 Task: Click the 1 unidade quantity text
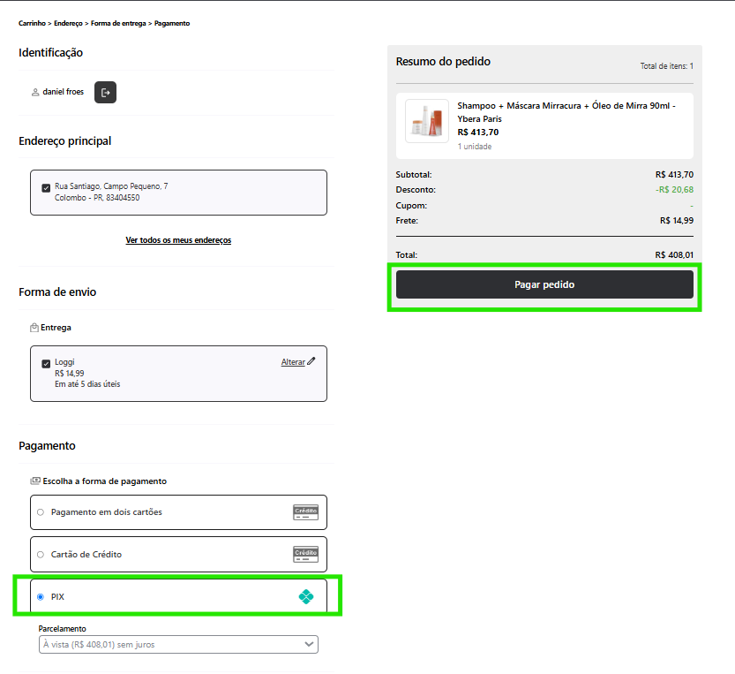(x=475, y=147)
